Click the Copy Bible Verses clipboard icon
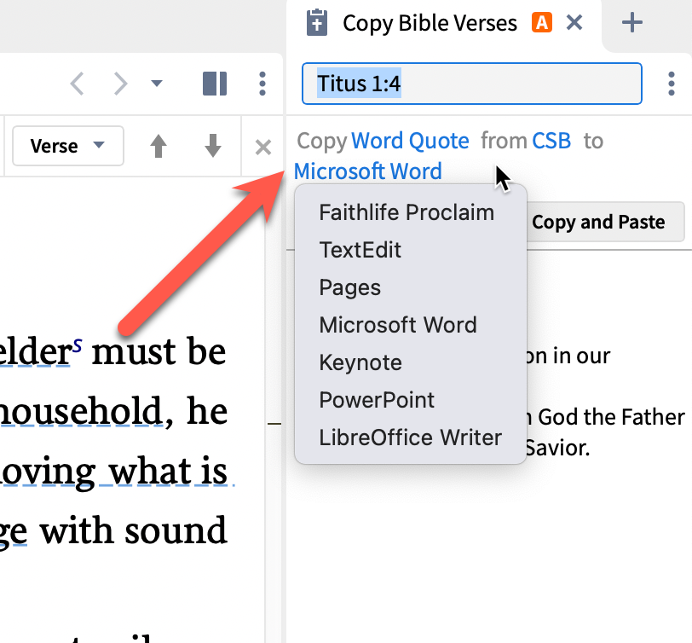Screen dimensions: 692x643 tap(317, 22)
